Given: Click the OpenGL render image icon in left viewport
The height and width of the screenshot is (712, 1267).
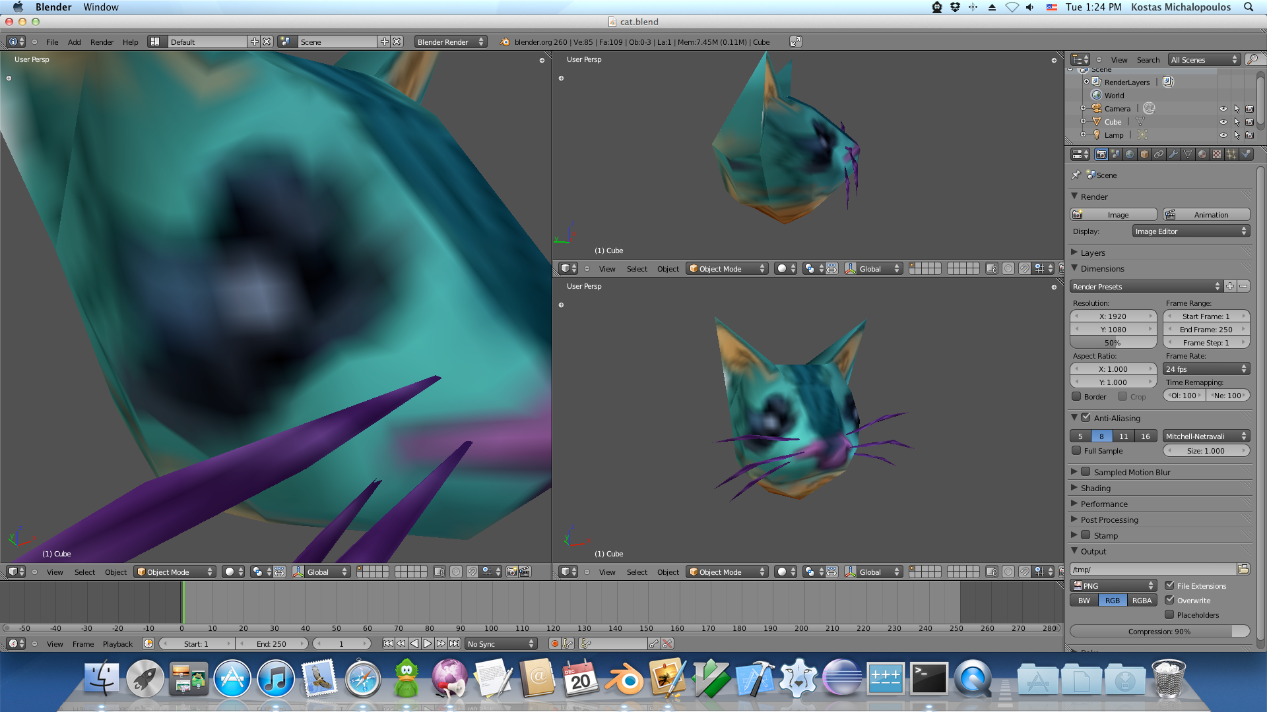Looking at the screenshot, I should tap(511, 572).
